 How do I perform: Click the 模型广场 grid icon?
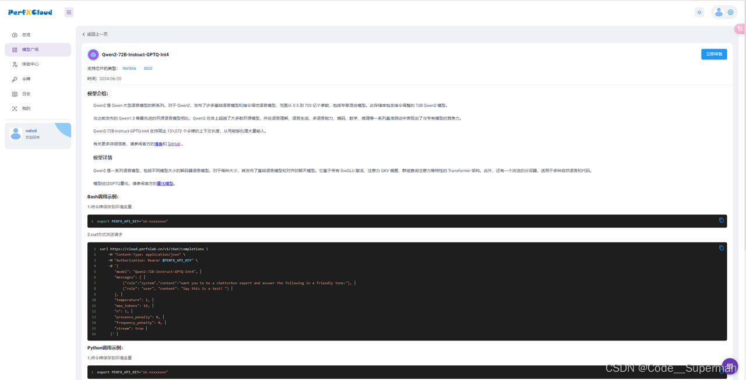[x=15, y=50]
